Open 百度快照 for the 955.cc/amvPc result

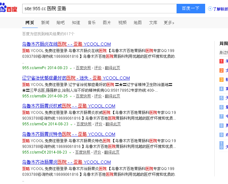(83, 68)
